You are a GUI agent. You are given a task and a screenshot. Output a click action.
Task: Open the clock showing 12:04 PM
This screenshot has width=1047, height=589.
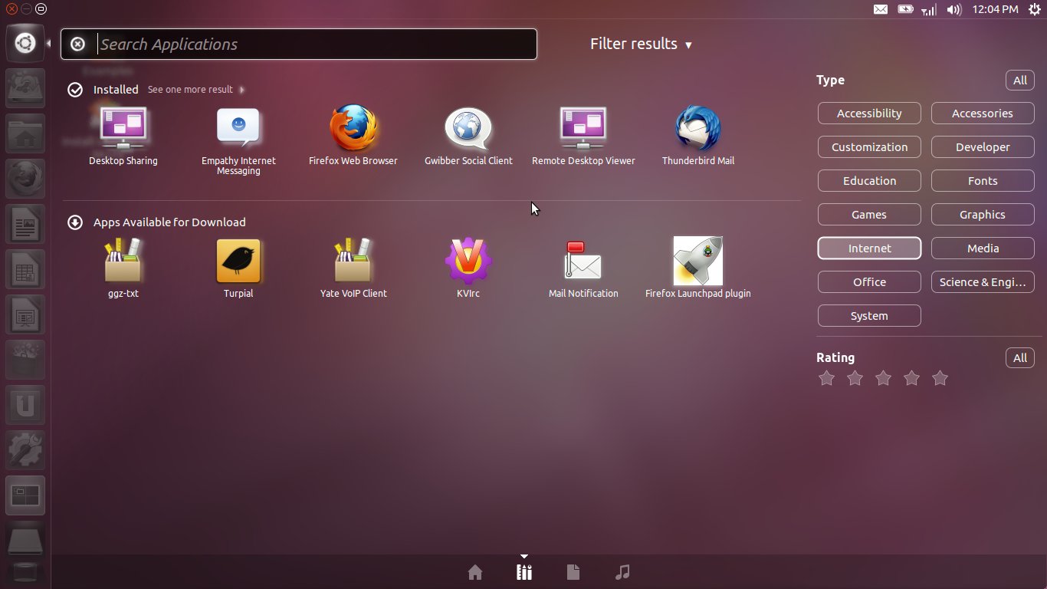(995, 9)
